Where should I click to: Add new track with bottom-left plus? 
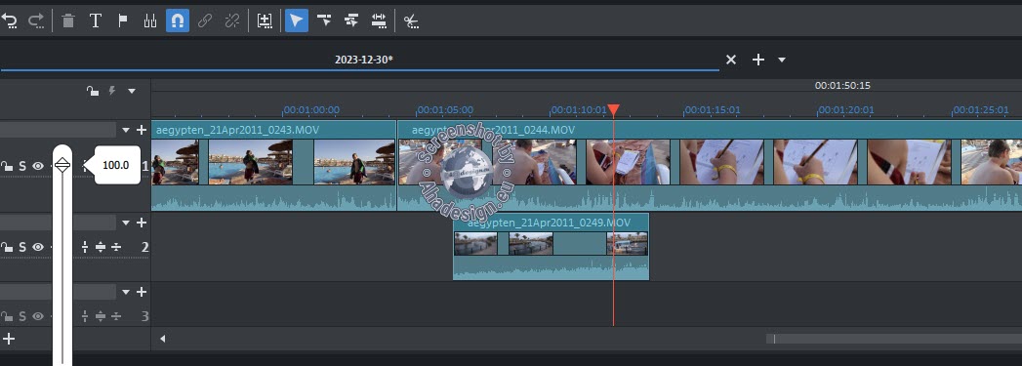(x=9, y=339)
